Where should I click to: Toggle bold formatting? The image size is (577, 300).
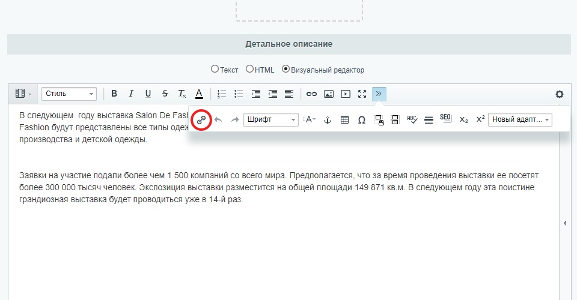coord(114,94)
